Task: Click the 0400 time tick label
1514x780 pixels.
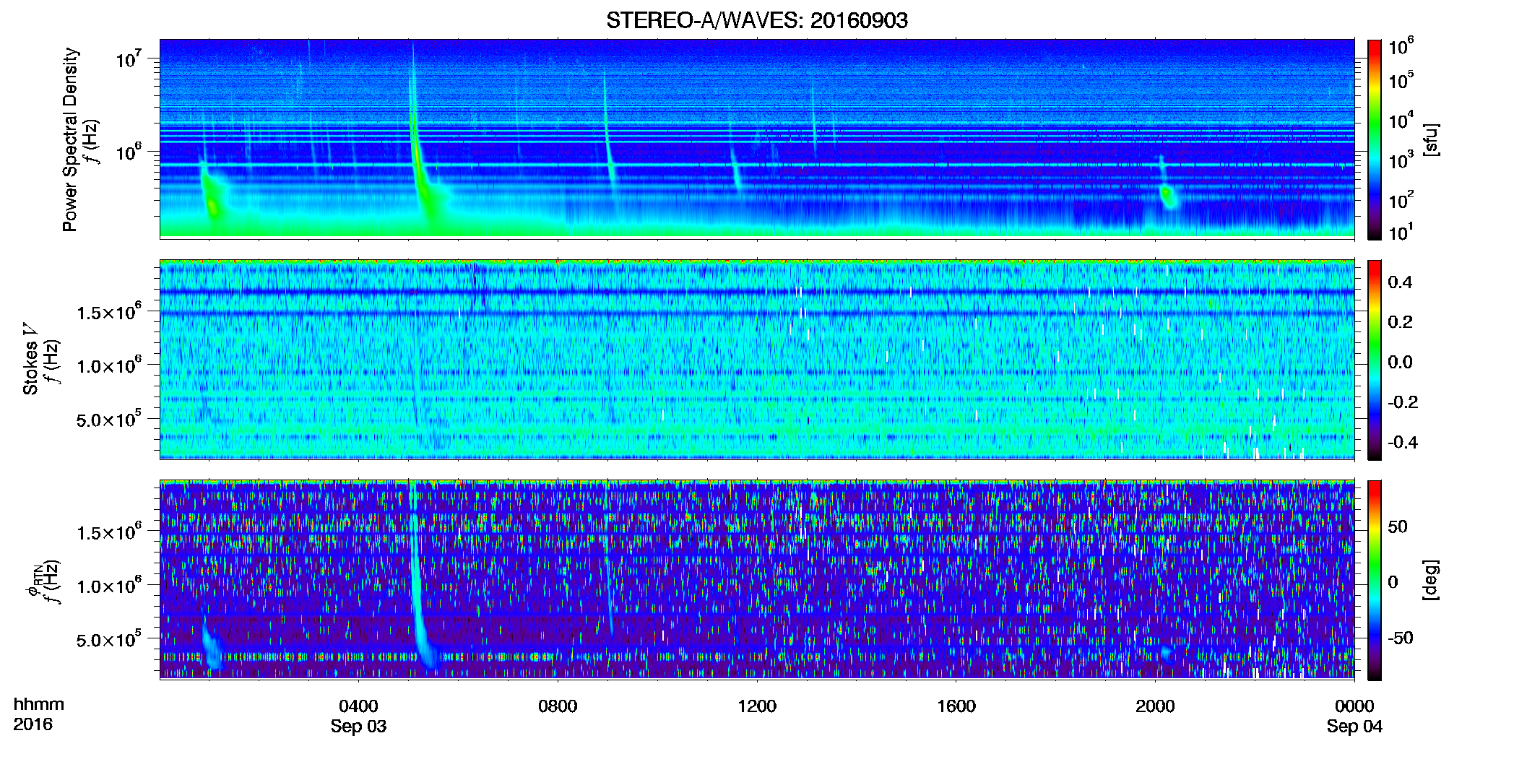Action: click(358, 706)
